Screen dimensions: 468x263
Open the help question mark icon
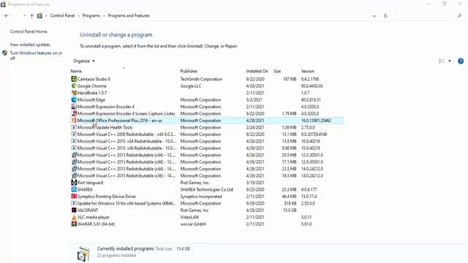461,61
